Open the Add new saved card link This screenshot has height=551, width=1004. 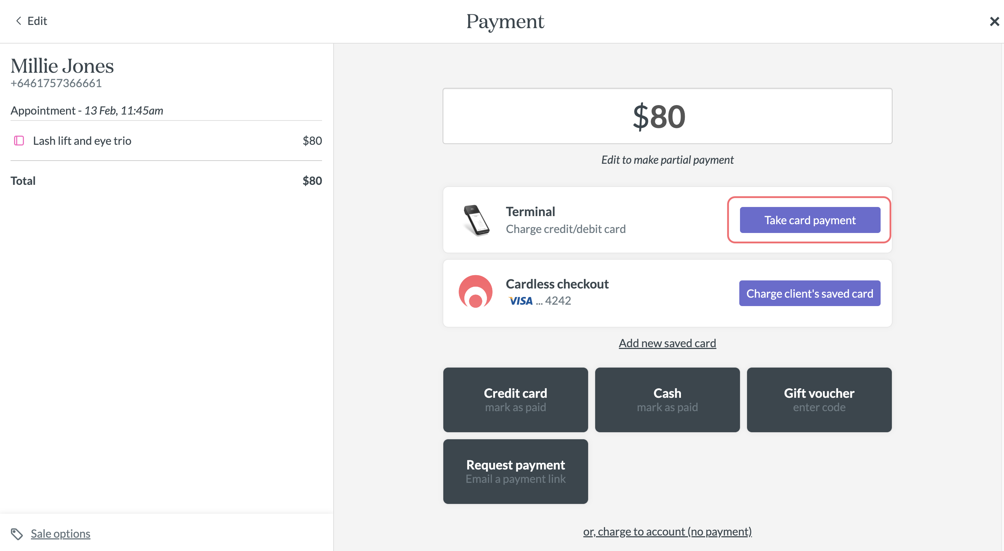tap(667, 343)
